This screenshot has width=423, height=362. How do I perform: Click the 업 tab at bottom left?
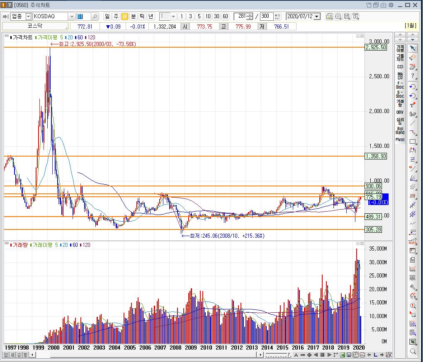pyautogui.click(x=6, y=355)
